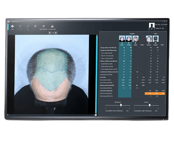The height and width of the screenshot is (143, 174).
Task: Select the Occipital donor thumbnail
Action: 155,39
